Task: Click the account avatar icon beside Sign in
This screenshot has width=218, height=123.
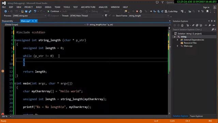Action: pyautogui.click(x=215, y=7)
